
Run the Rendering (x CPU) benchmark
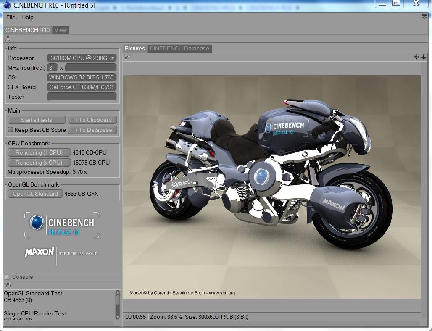tap(39, 163)
